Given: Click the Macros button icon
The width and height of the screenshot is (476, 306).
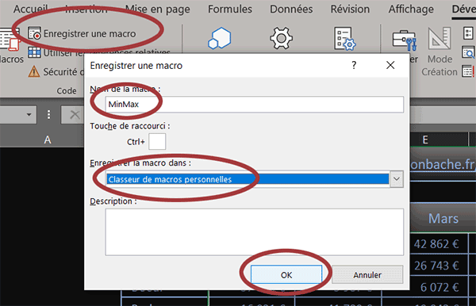Looking at the screenshot, I should (x=10, y=40).
